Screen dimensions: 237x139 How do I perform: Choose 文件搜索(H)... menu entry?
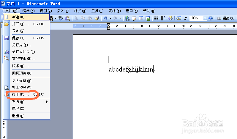pos(27,59)
